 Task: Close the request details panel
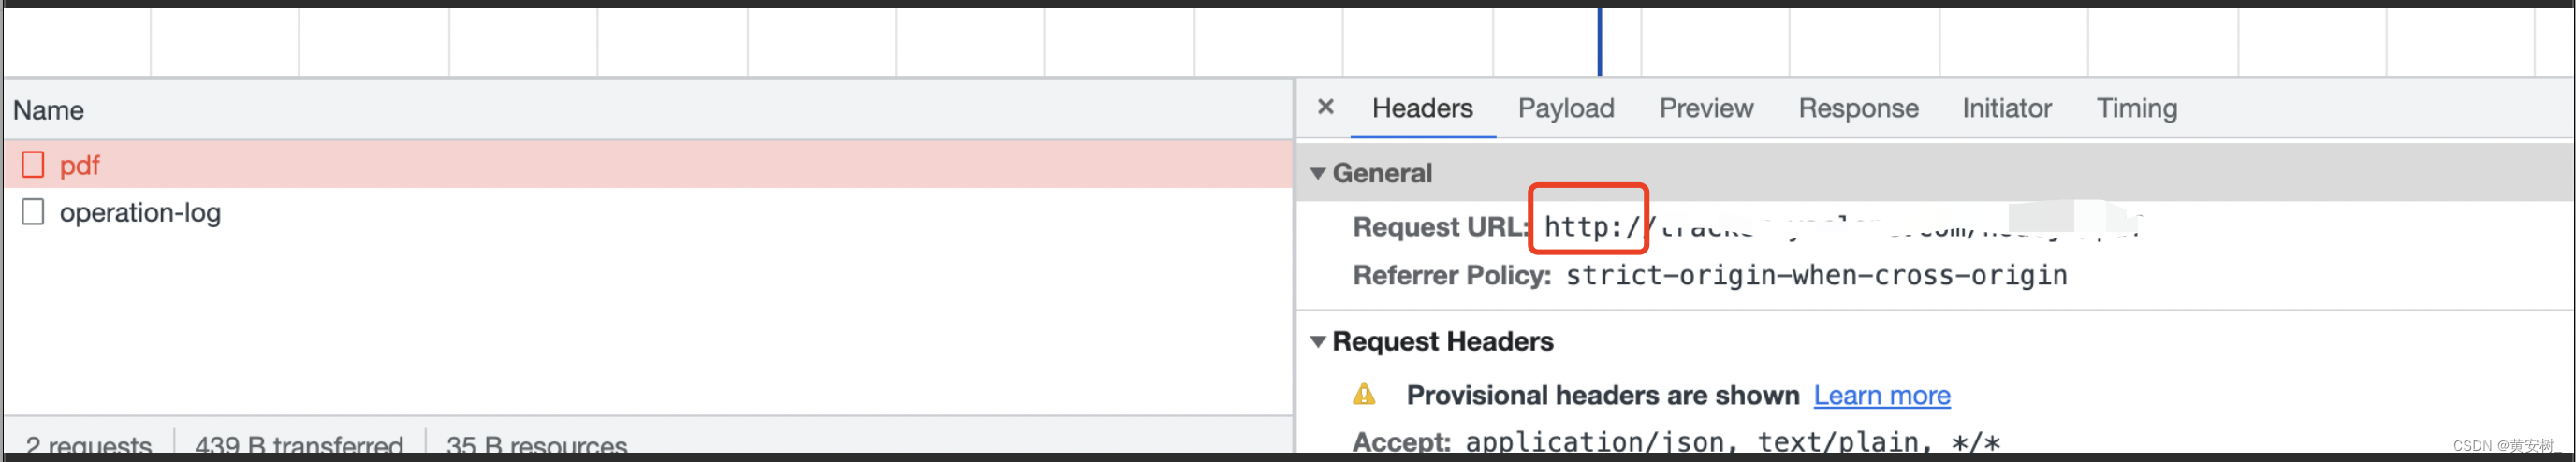coord(1325,107)
